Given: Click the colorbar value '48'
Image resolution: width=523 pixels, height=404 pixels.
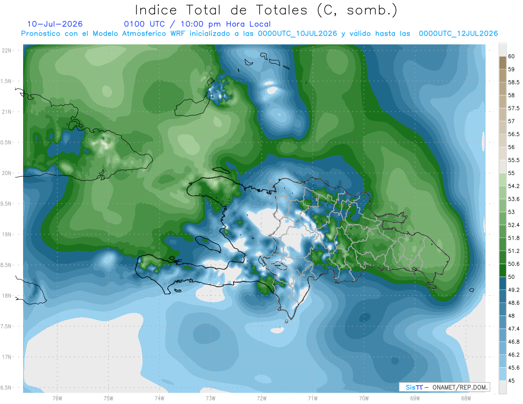Looking at the screenshot, I should pyautogui.click(x=511, y=316).
